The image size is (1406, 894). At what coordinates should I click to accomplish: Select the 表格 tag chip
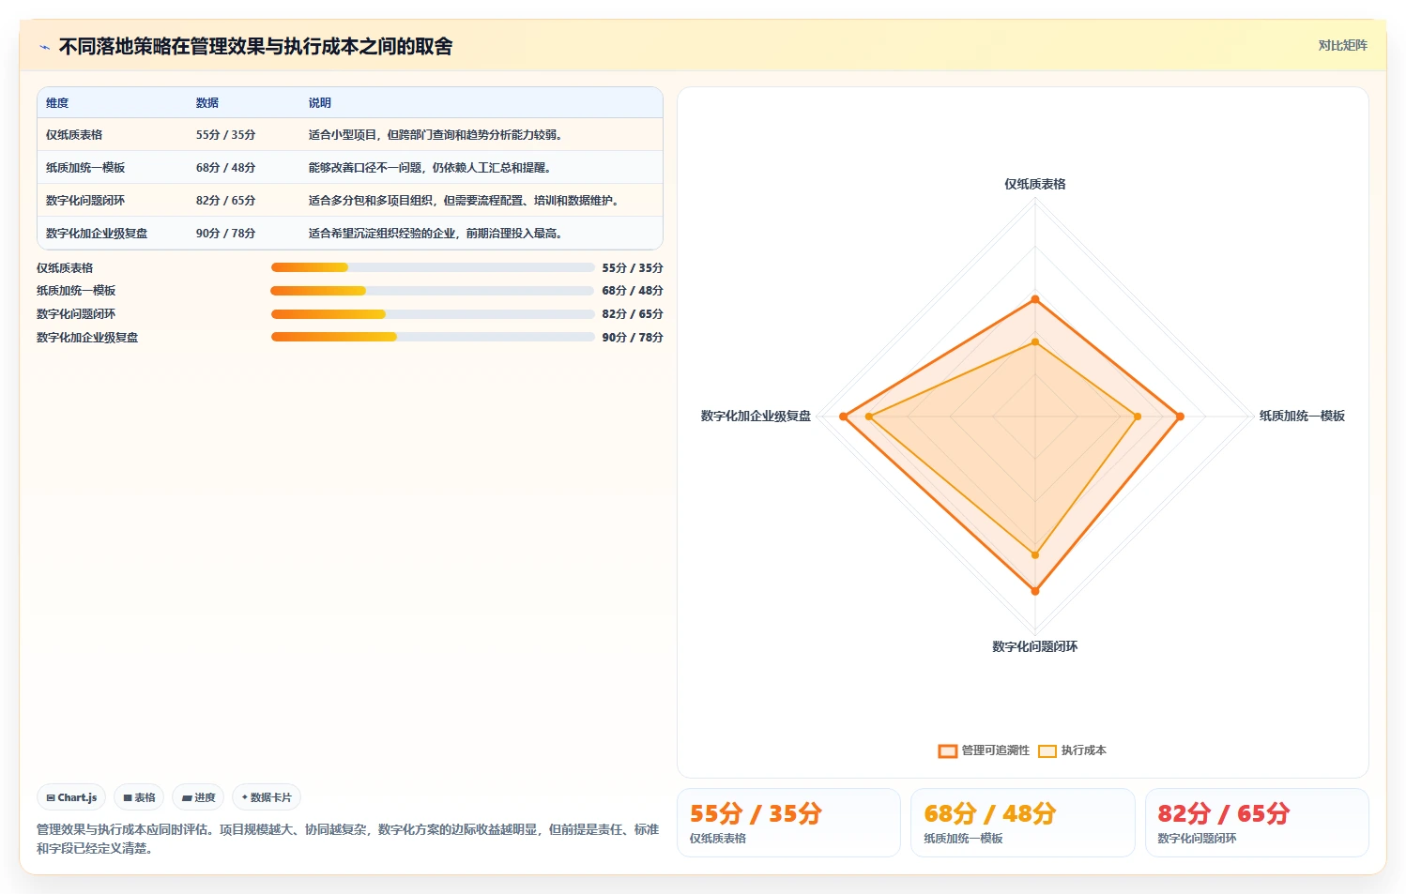[139, 797]
